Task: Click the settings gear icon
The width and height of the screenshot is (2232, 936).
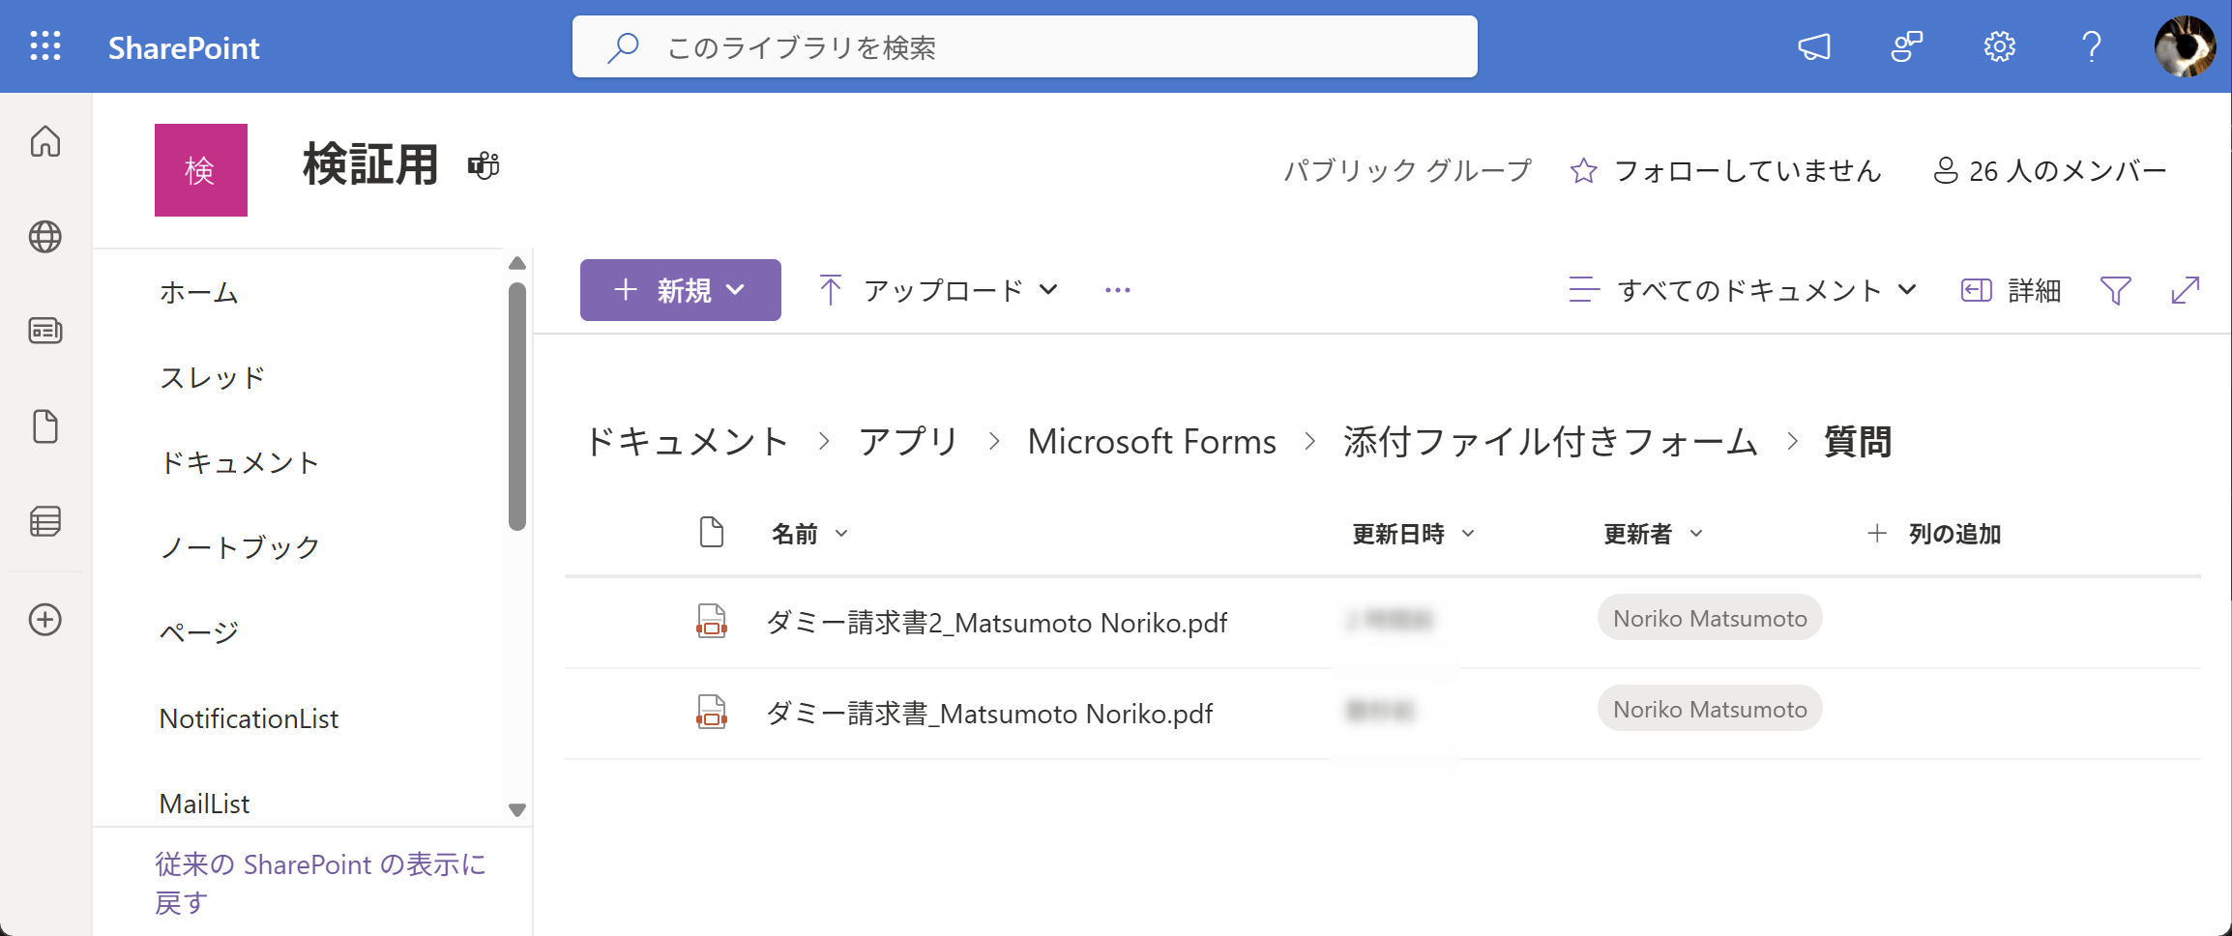Action: pyautogui.click(x=1999, y=46)
